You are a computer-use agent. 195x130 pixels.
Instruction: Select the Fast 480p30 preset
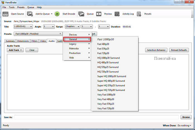114,44
